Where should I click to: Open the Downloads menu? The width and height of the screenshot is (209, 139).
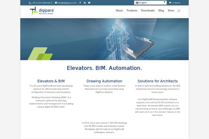148,10
